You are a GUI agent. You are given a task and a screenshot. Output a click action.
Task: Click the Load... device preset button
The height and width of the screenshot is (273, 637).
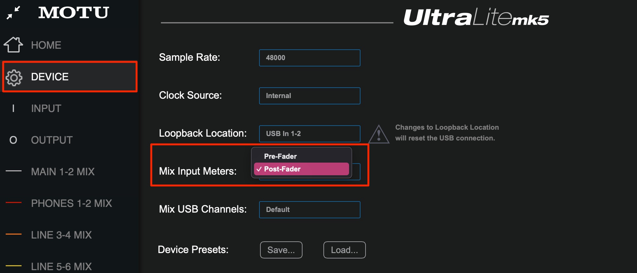pyautogui.click(x=345, y=250)
